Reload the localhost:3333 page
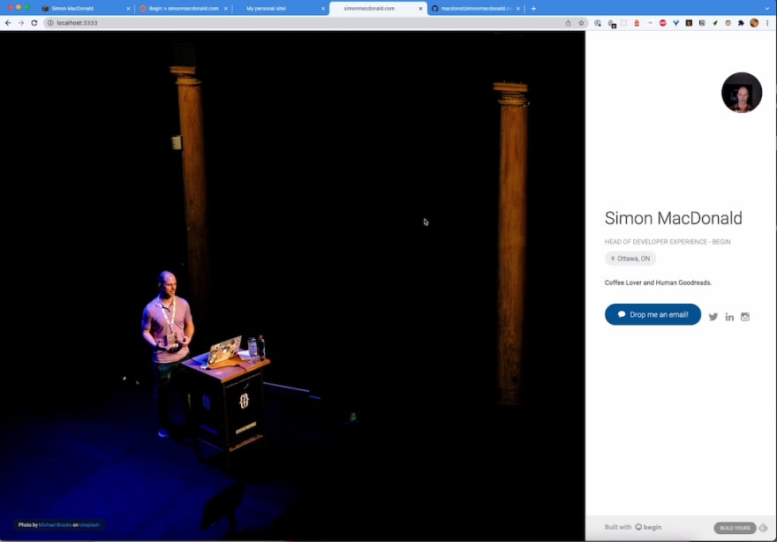 tap(34, 23)
